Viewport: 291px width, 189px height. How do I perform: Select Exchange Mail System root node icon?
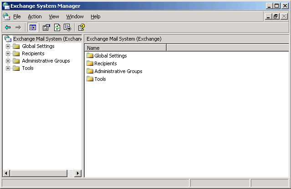[x=8, y=39]
